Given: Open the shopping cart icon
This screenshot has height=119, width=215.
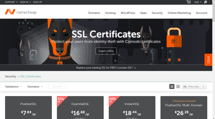Looking at the screenshot, I should pos(189,2).
